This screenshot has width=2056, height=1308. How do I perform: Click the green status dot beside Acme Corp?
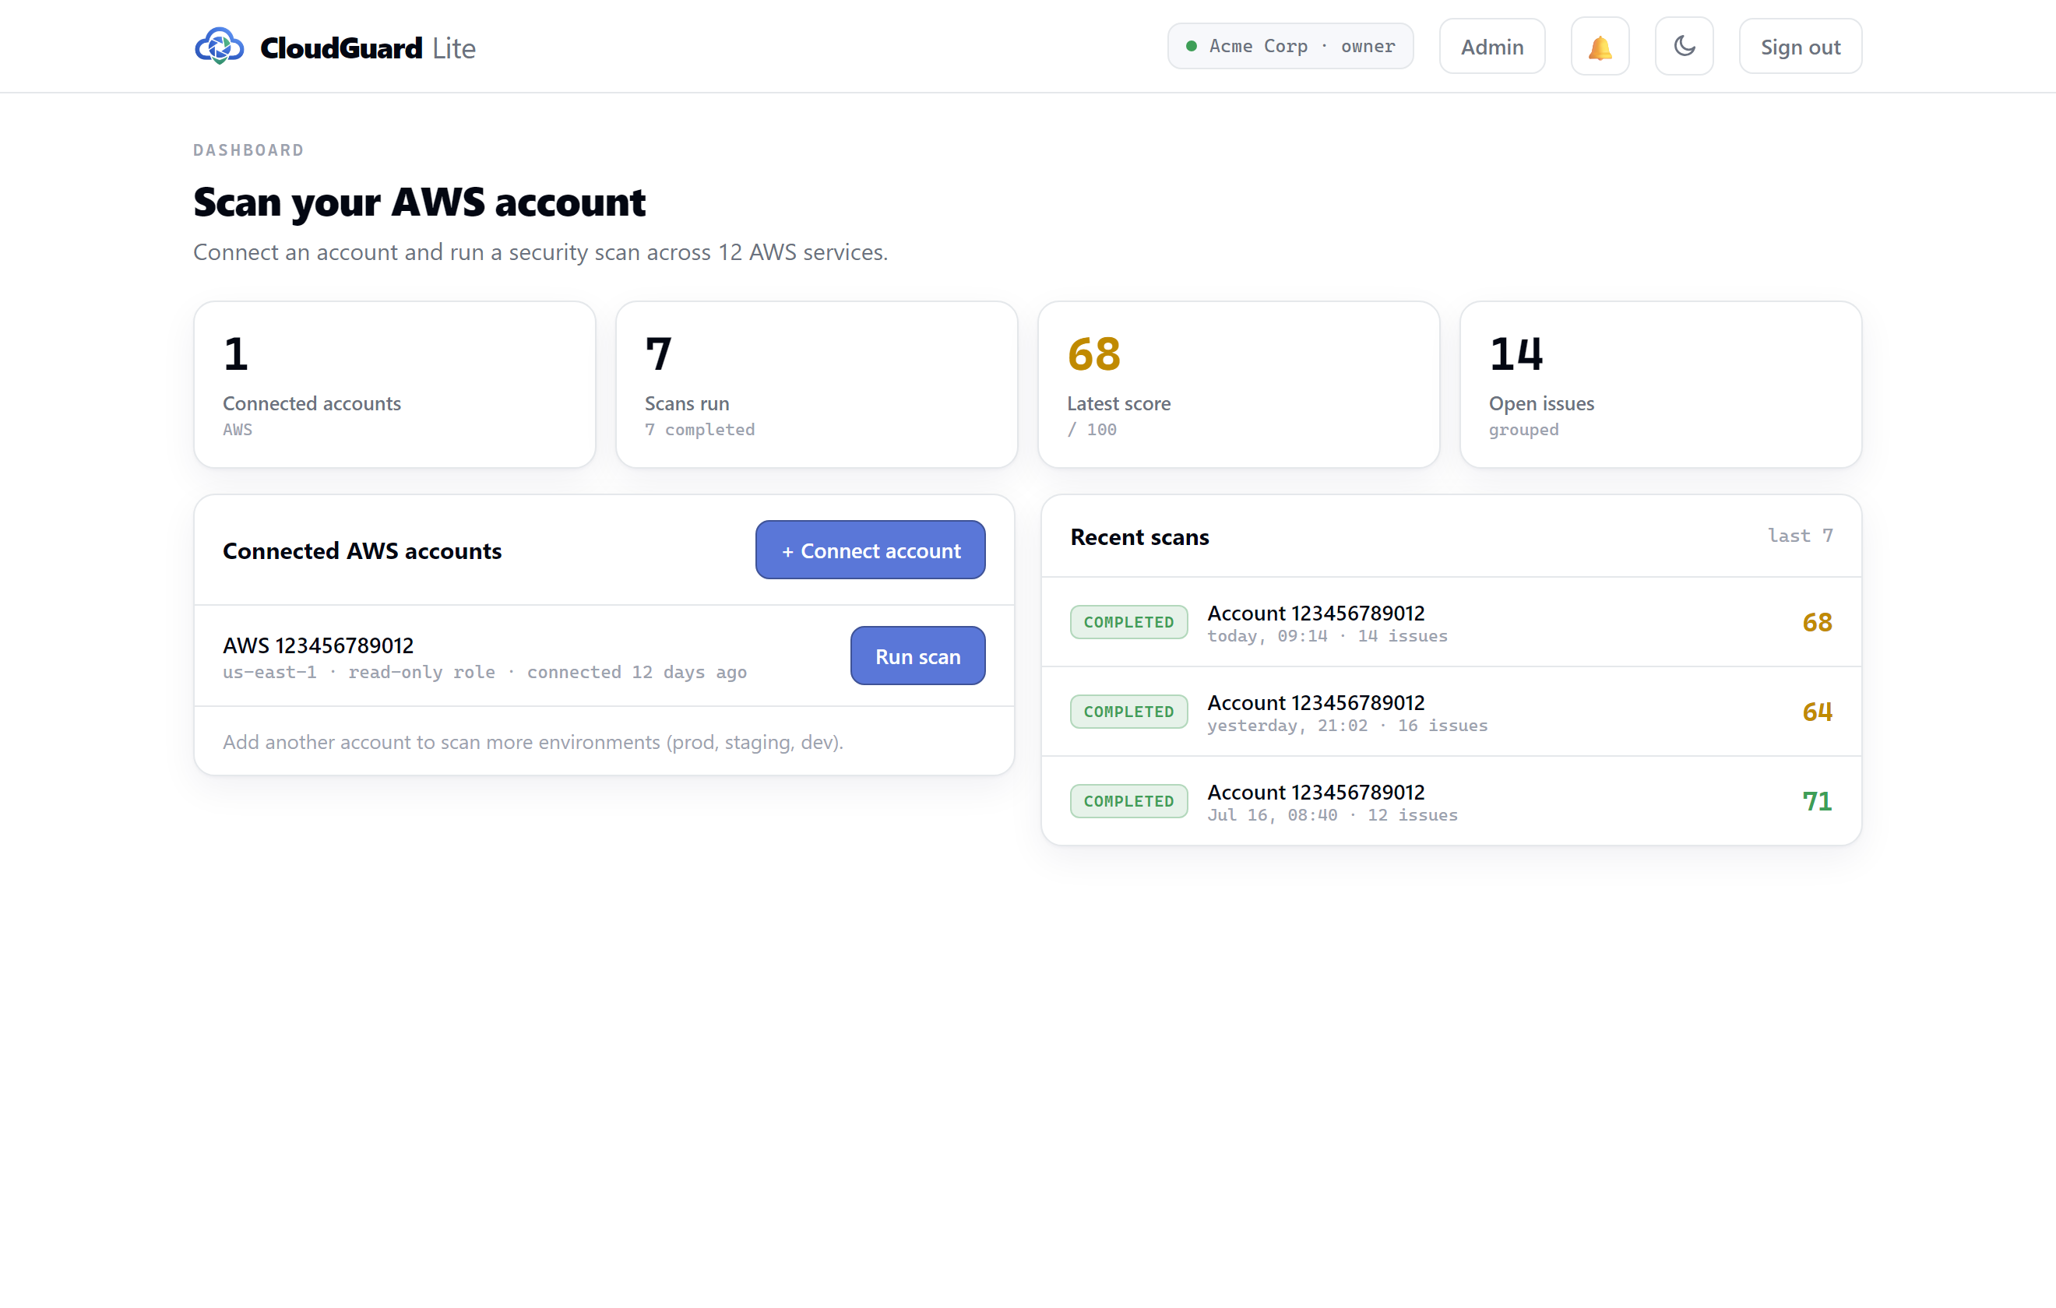1191,46
